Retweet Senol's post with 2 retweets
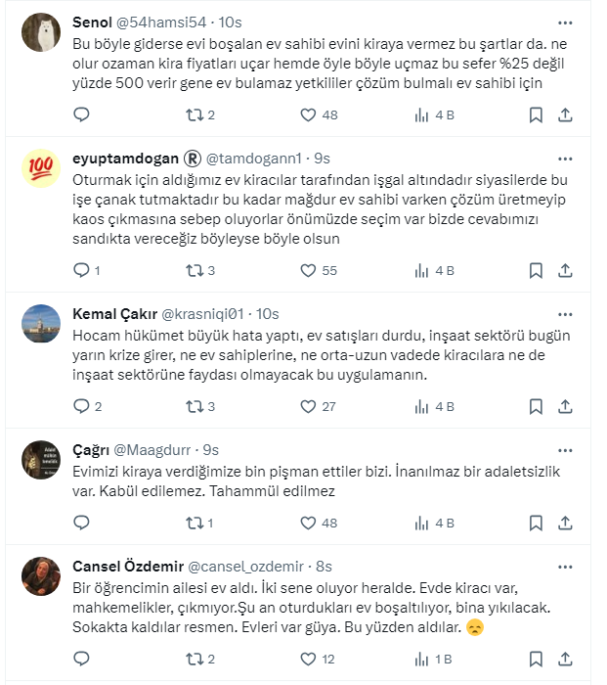Screen dimensions: 607x685 point(195,114)
